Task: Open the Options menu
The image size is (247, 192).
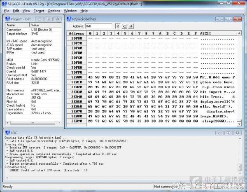Action: 54,11
